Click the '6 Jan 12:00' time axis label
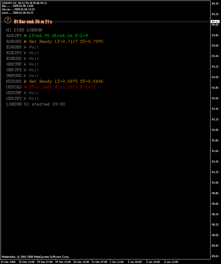Viewport: 221px width, 264px height. (171, 262)
